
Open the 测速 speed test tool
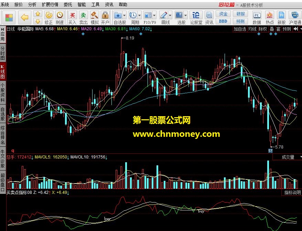pos(60,18)
